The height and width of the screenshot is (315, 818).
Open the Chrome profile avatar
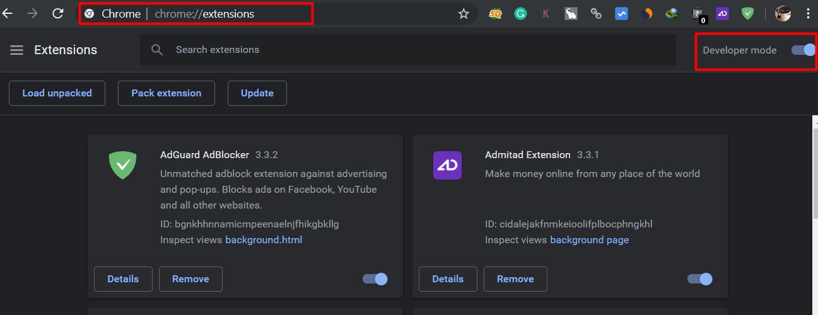[x=783, y=13]
